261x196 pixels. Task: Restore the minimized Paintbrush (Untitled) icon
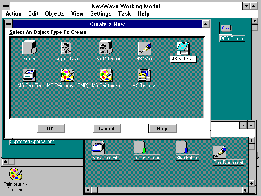pos(16,174)
